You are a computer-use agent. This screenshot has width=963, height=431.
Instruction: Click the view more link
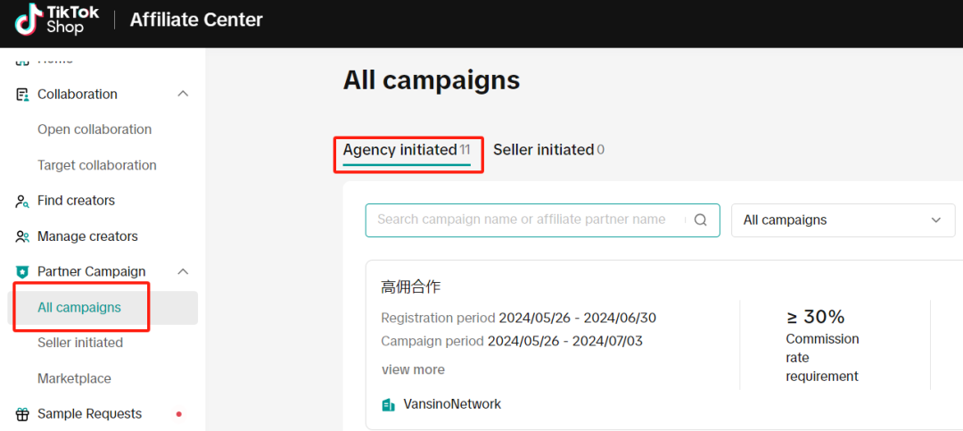coord(413,369)
